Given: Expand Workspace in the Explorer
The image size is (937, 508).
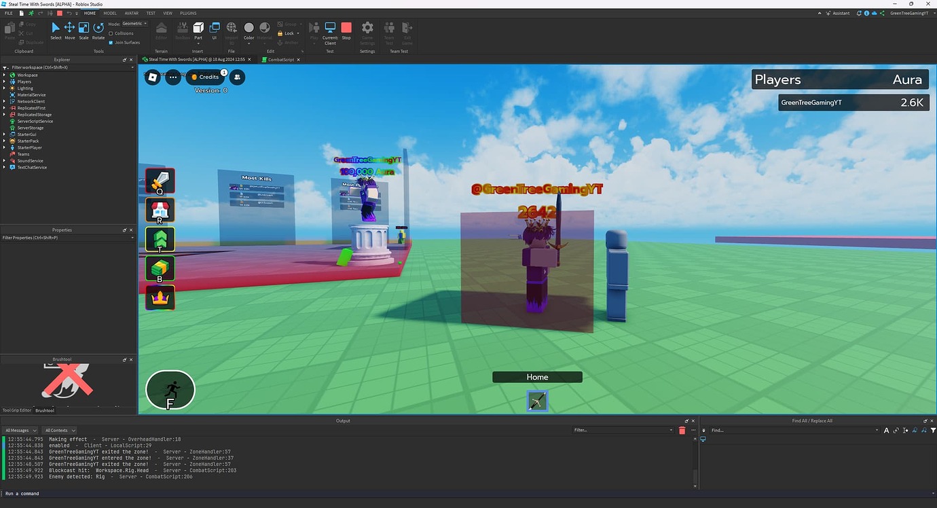Looking at the screenshot, I should 5,75.
